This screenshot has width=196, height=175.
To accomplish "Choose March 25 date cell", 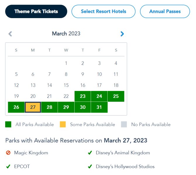I will click(x=116, y=96).
